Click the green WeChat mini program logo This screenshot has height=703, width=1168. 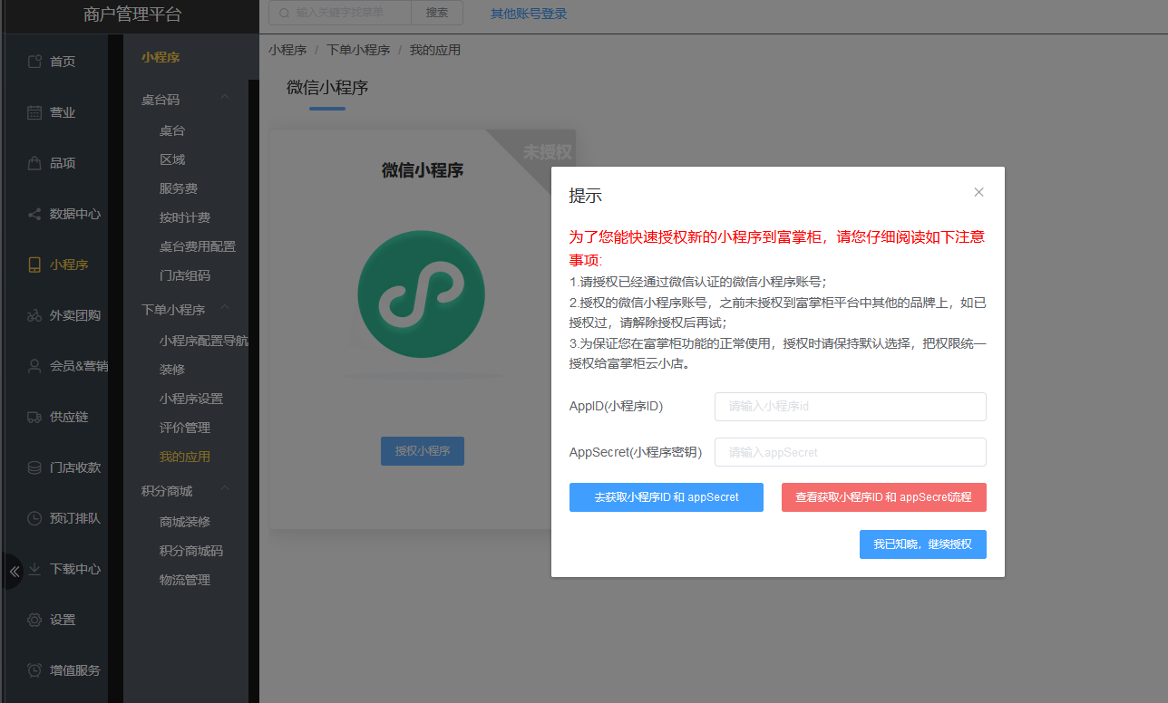[x=421, y=294]
